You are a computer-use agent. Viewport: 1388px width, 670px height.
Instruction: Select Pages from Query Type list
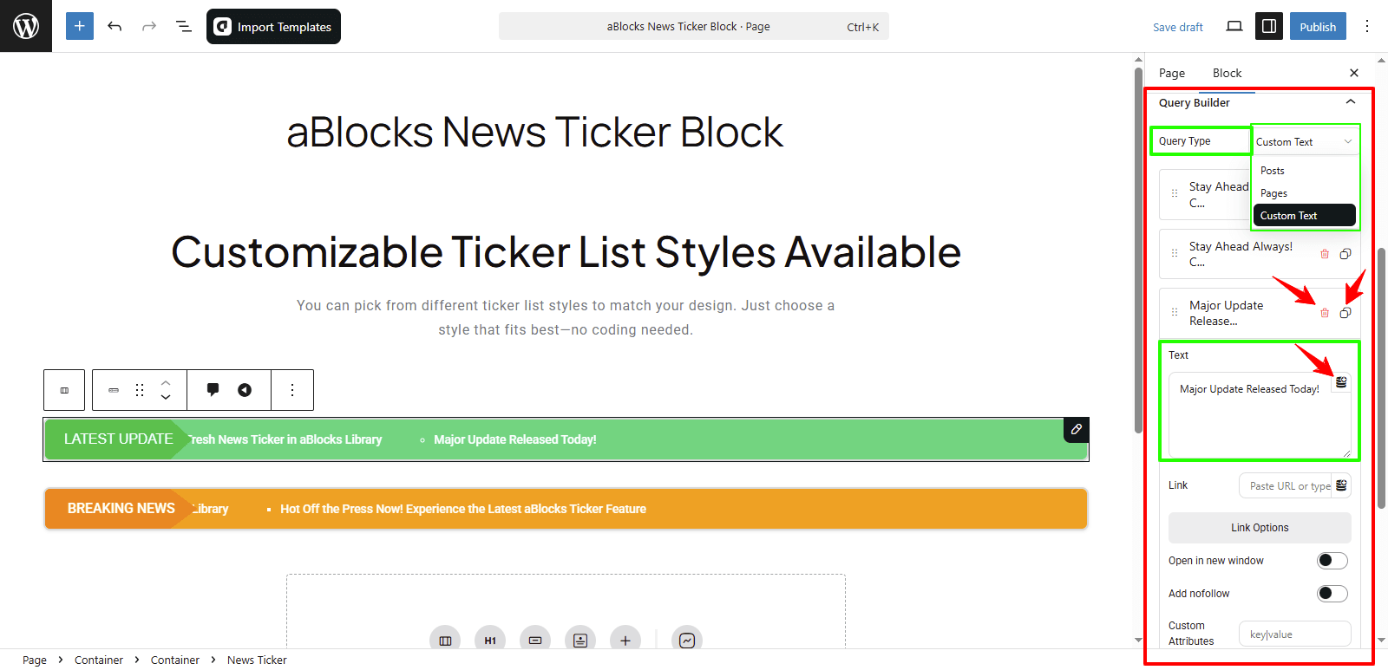point(1305,193)
